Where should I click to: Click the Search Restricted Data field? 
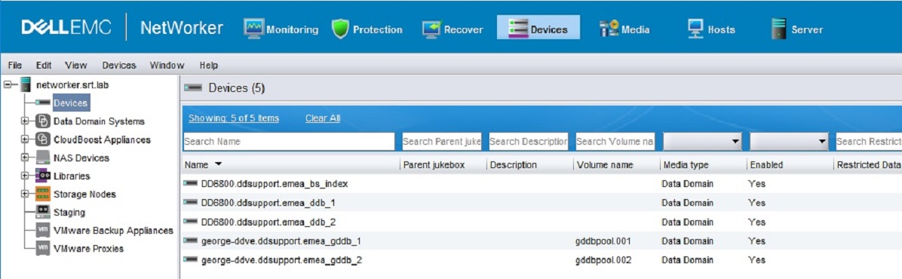(x=869, y=142)
